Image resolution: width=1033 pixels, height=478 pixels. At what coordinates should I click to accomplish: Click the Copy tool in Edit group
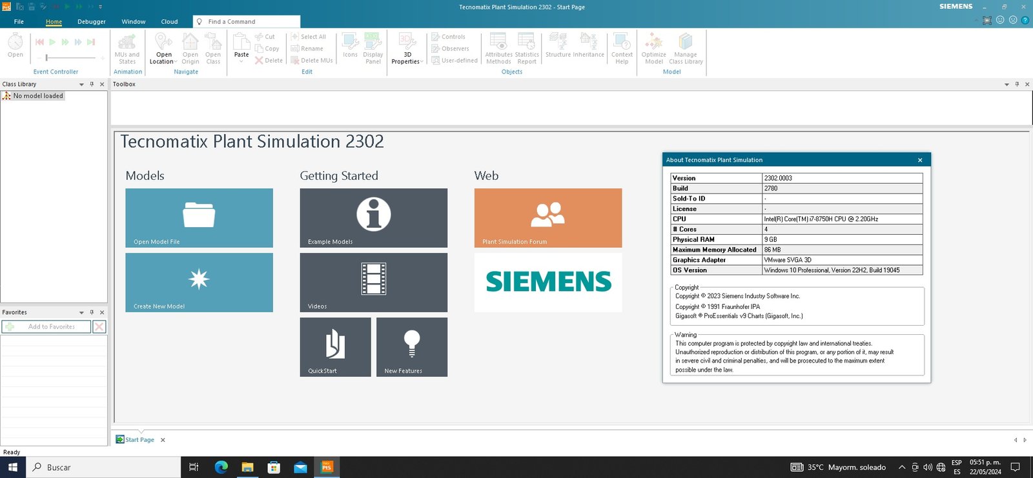click(267, 48)
